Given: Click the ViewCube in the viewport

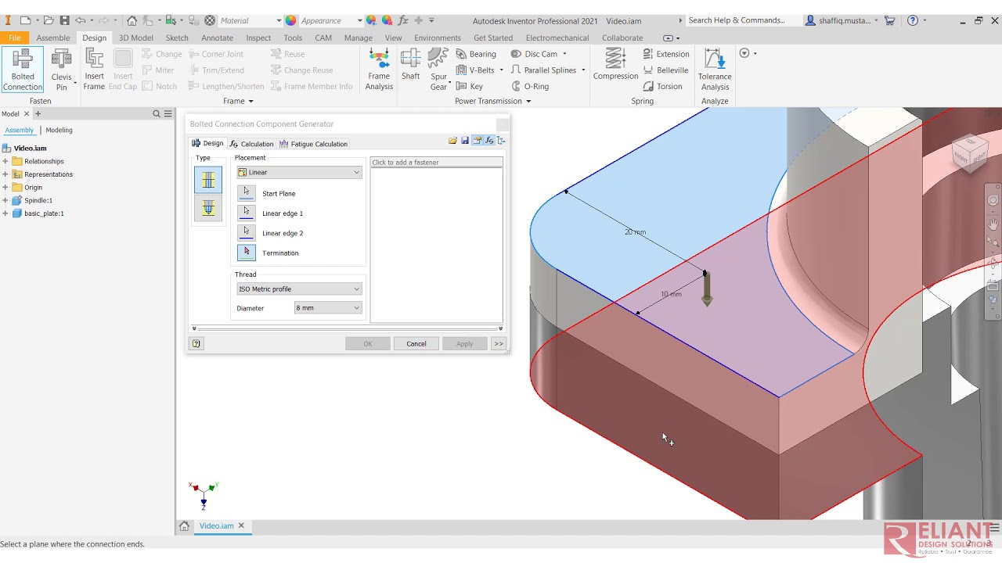Looking at the screenshot, I should tap(970, 152).
